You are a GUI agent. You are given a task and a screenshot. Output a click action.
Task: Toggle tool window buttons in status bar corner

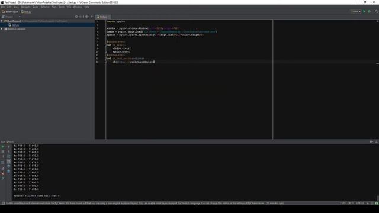tap(3, 203)
